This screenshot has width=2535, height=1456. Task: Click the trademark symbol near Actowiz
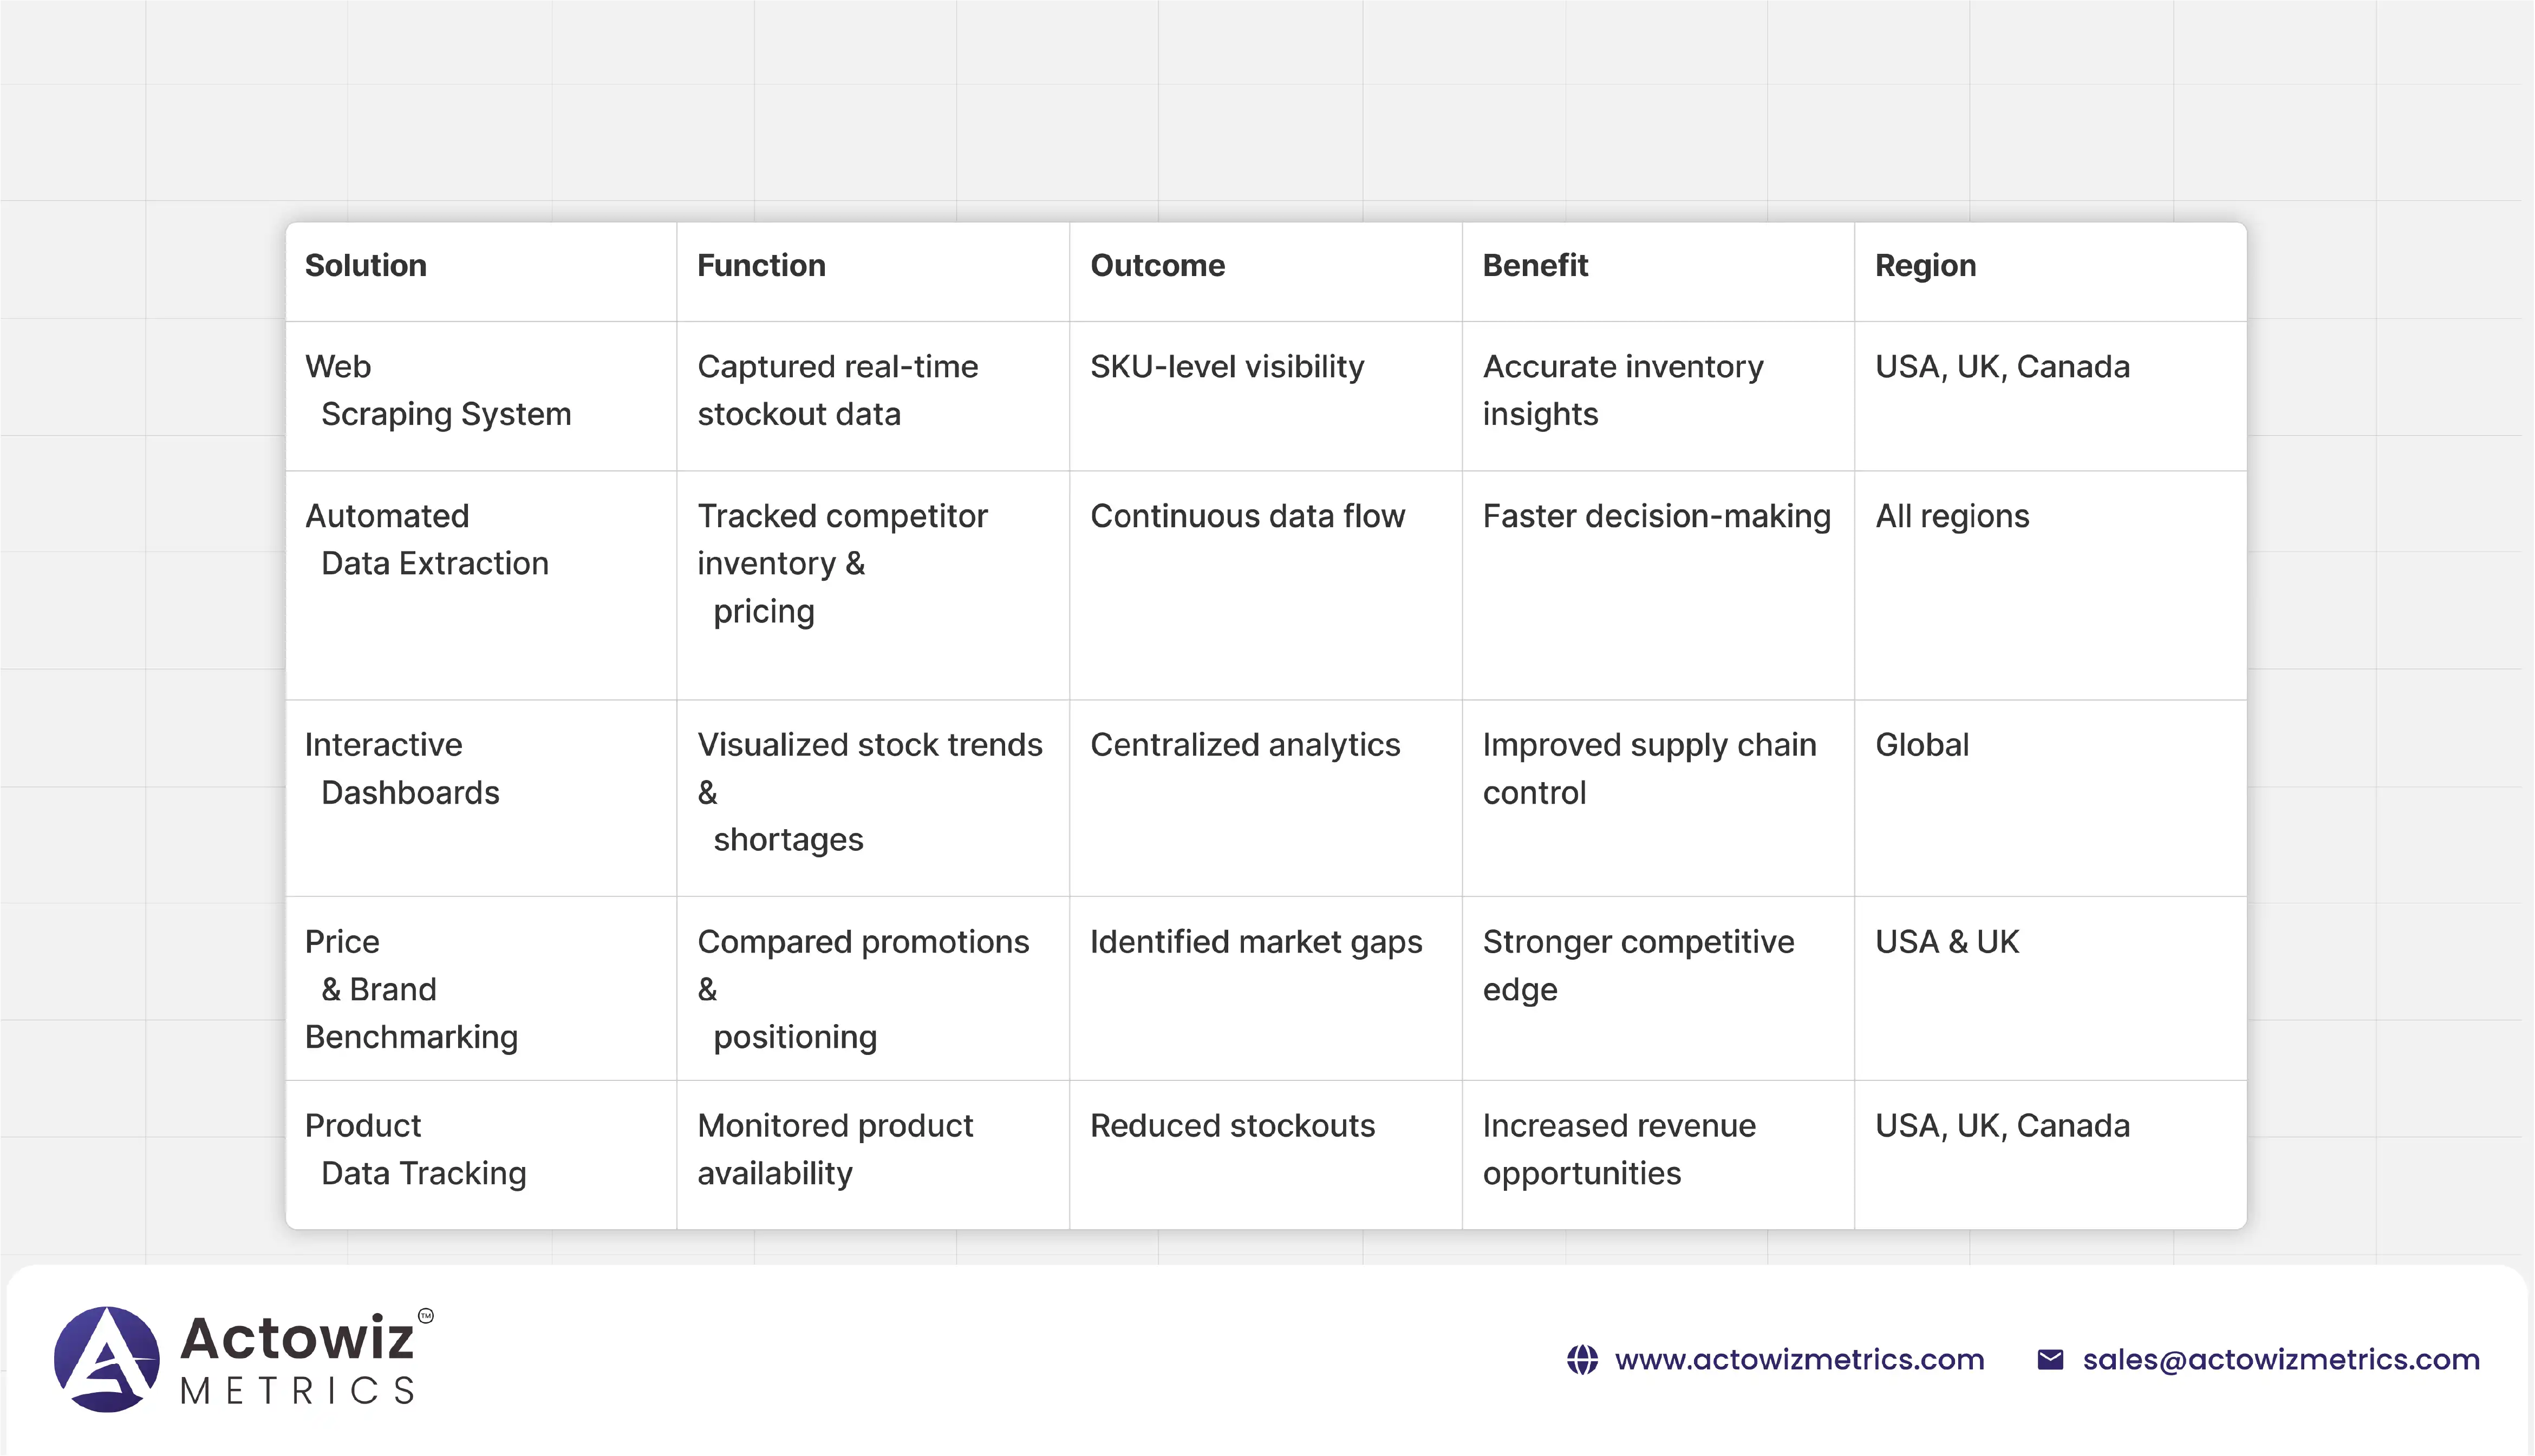pyautogui.click(x=425, y=1316)
